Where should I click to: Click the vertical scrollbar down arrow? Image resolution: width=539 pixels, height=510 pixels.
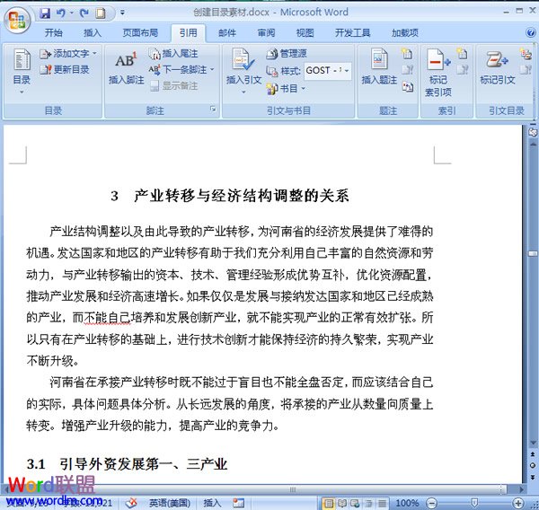[533, 443]
